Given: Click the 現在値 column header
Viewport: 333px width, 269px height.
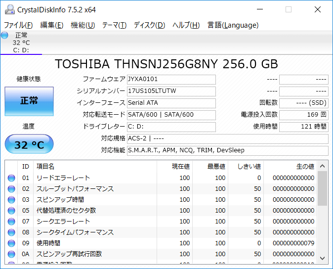Looking at the screenshot, I should click(x=175, y=166).
